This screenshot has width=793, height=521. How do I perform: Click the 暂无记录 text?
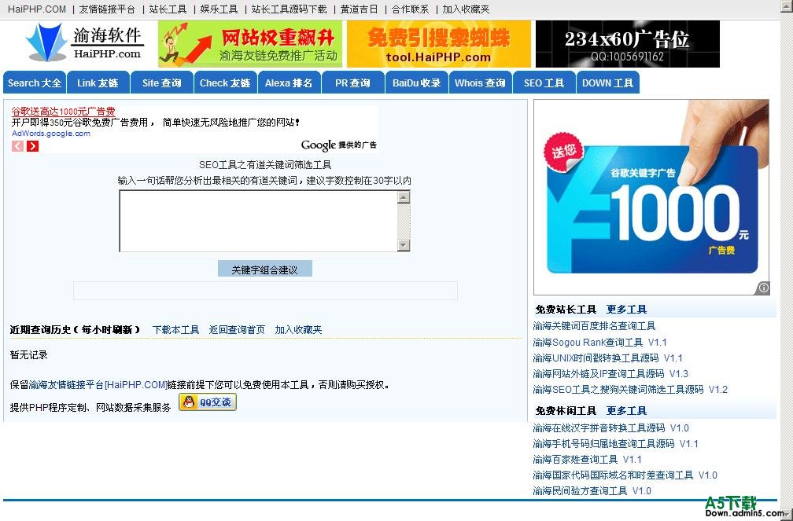(29, 354)
